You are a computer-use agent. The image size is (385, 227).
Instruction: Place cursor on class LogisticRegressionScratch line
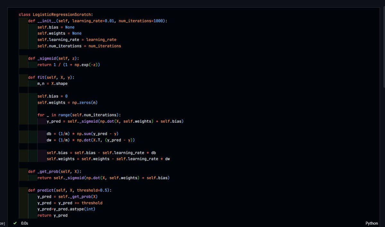click(x=56, y=14)
